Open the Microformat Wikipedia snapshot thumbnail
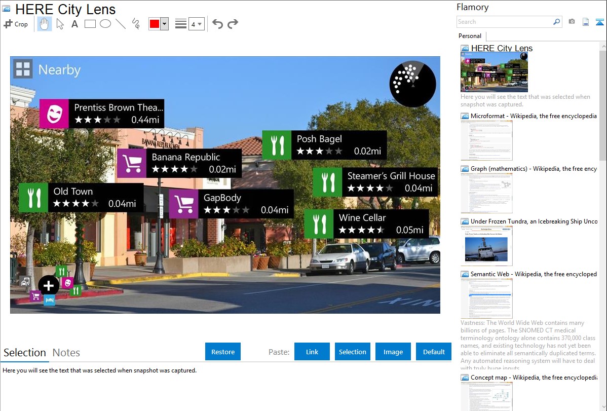Image resolution: width=607 pixels, height=411 pixels. tap(487, 140)
